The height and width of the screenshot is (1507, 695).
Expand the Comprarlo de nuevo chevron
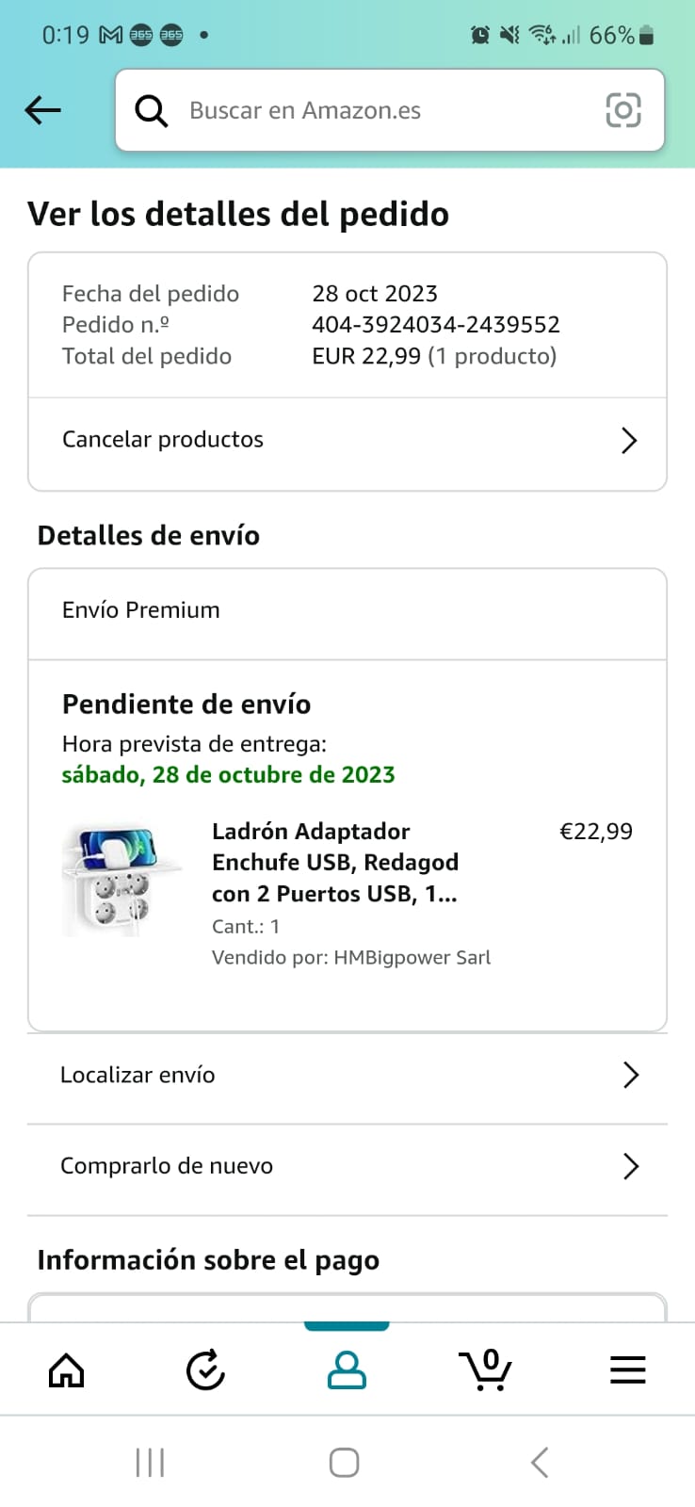[x=630, y=1166]
